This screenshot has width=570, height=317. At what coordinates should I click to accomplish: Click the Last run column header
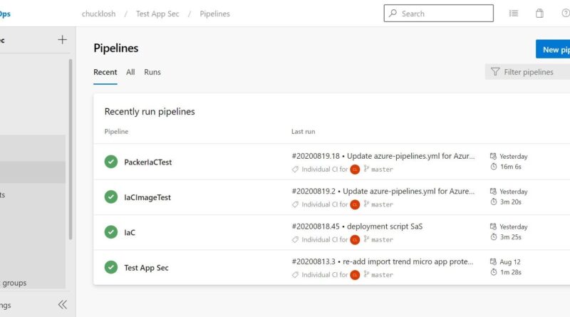304,132
